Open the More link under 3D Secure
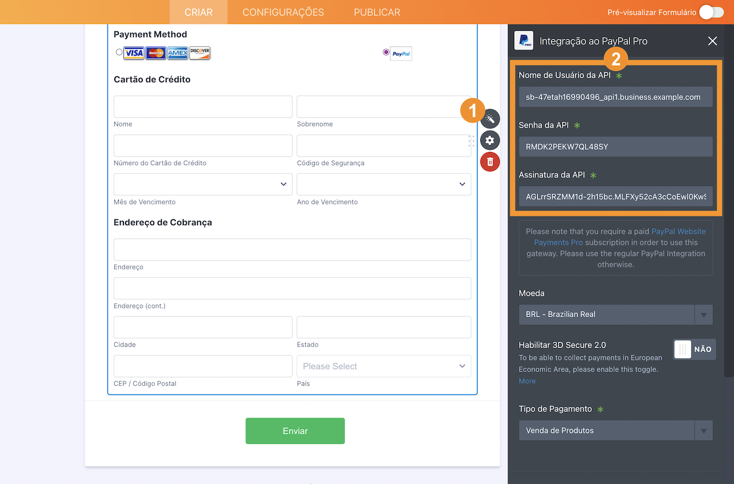The height and width of the screenshot is (484, 734). [x=527, y=381]
